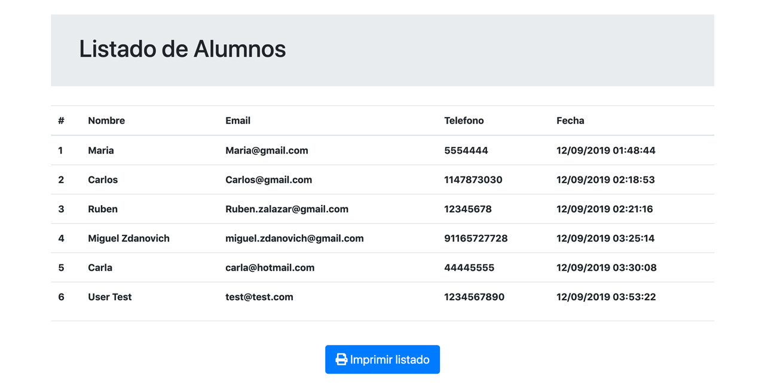The height and width of the screenshot is (391, 765).
Task: Select carla@hotmail.com email cell
Action: tap(270, 268)
